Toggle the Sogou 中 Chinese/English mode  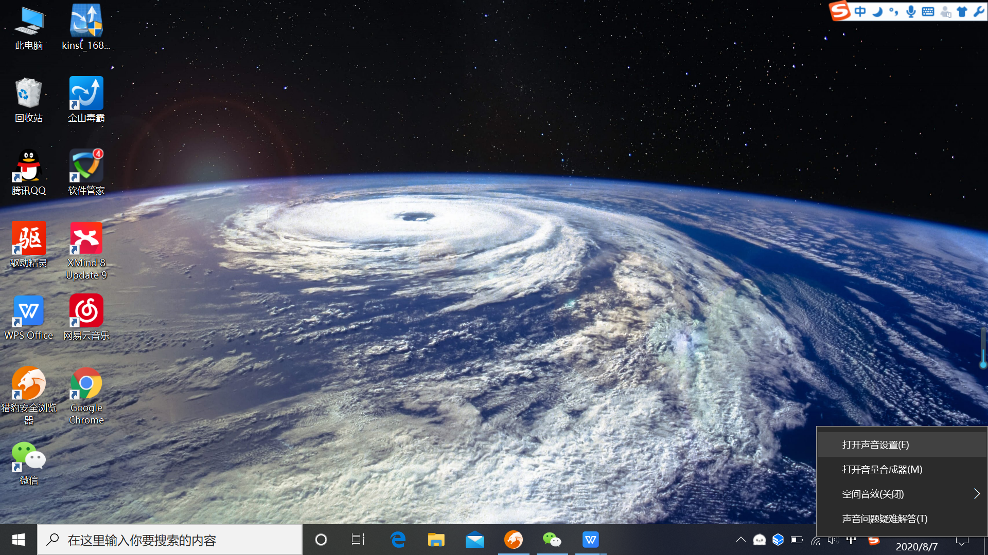click(x=860, y=11)
